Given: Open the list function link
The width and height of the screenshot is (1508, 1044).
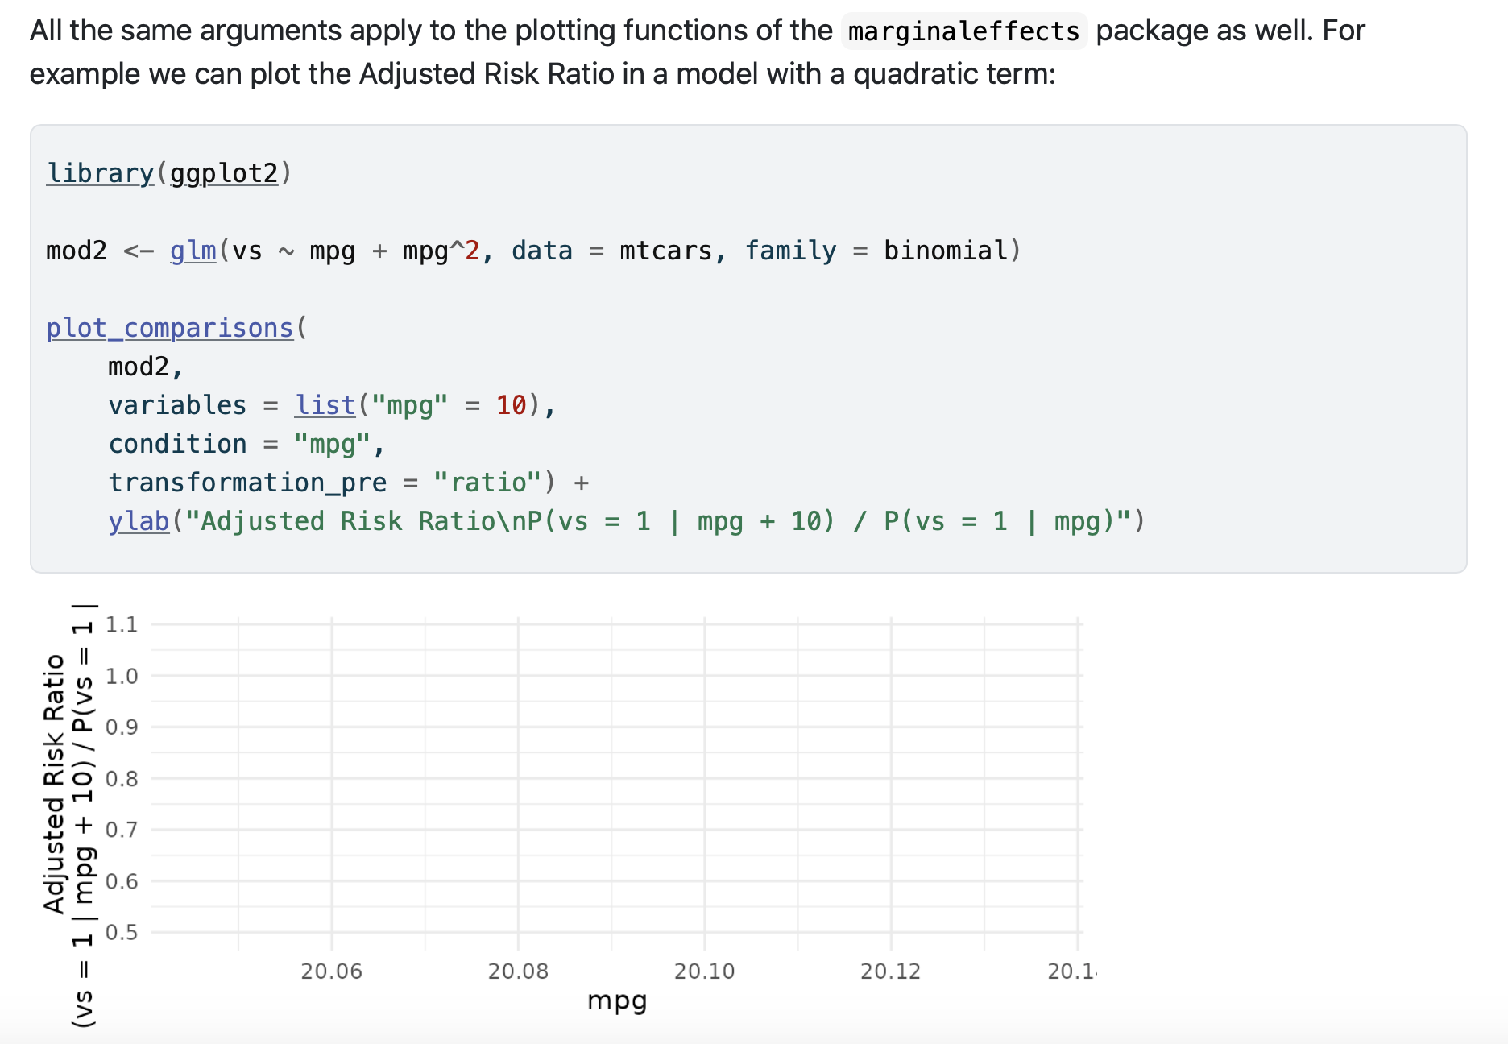Looking at the screenshot, I should [325, 405].
